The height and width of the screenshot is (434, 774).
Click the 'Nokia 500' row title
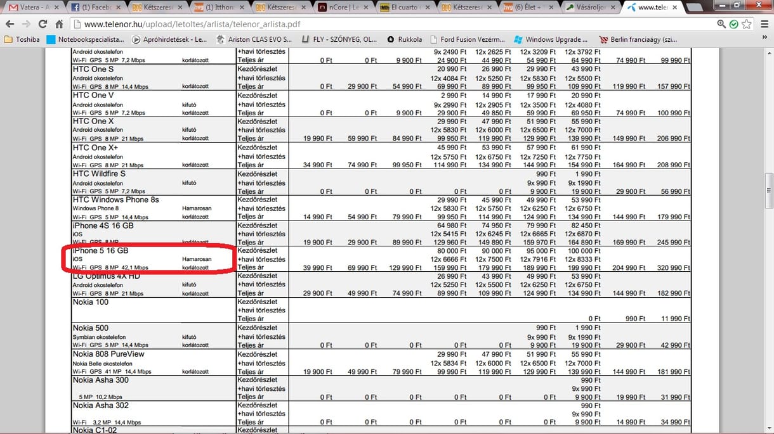pyautogui.click(x=90, y=328)
